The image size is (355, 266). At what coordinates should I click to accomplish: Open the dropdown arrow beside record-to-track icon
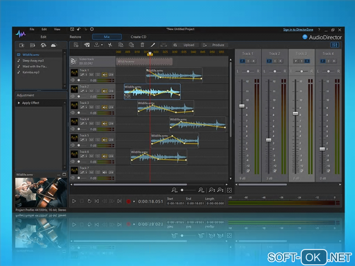click(x=102, y=45)
